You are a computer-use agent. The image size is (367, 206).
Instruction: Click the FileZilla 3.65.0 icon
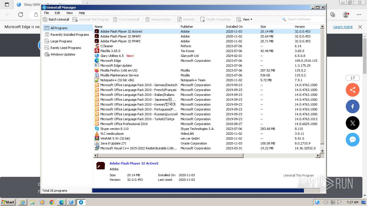click(x=97, y=51)
